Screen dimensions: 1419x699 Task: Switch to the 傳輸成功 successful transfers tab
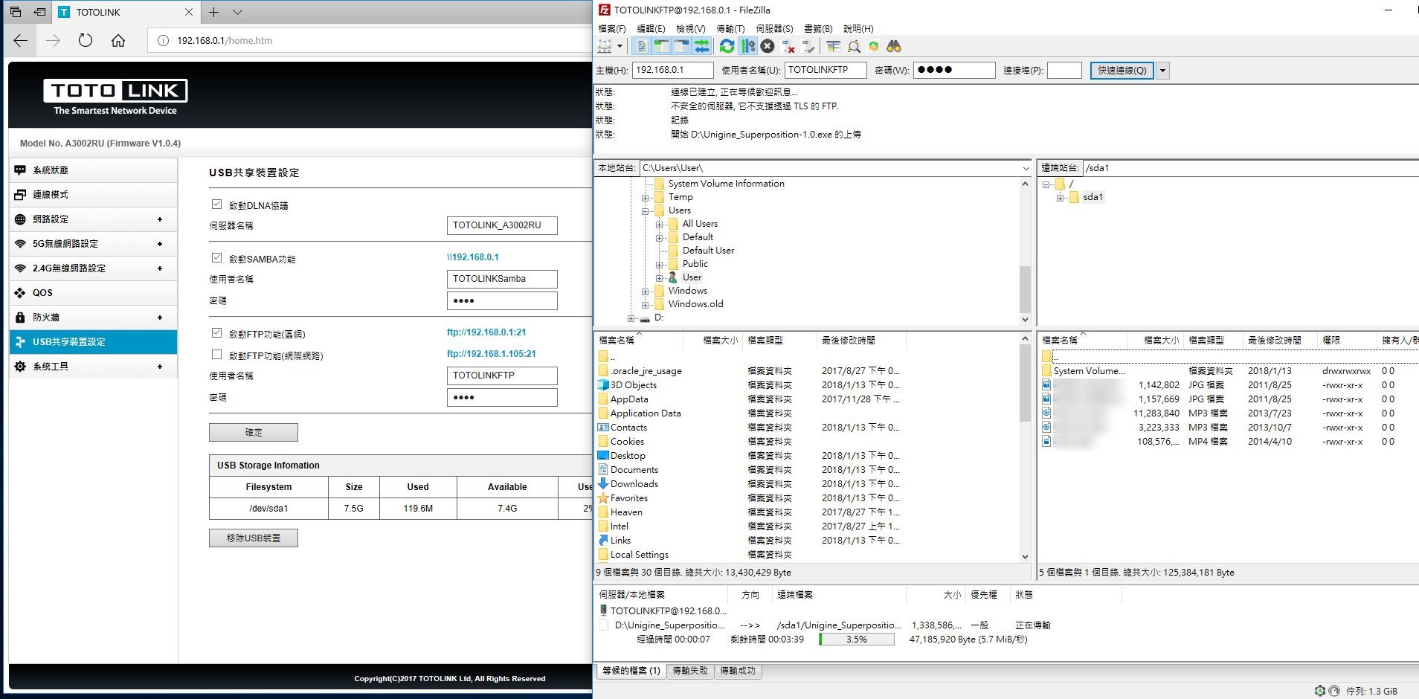point(738,671)
